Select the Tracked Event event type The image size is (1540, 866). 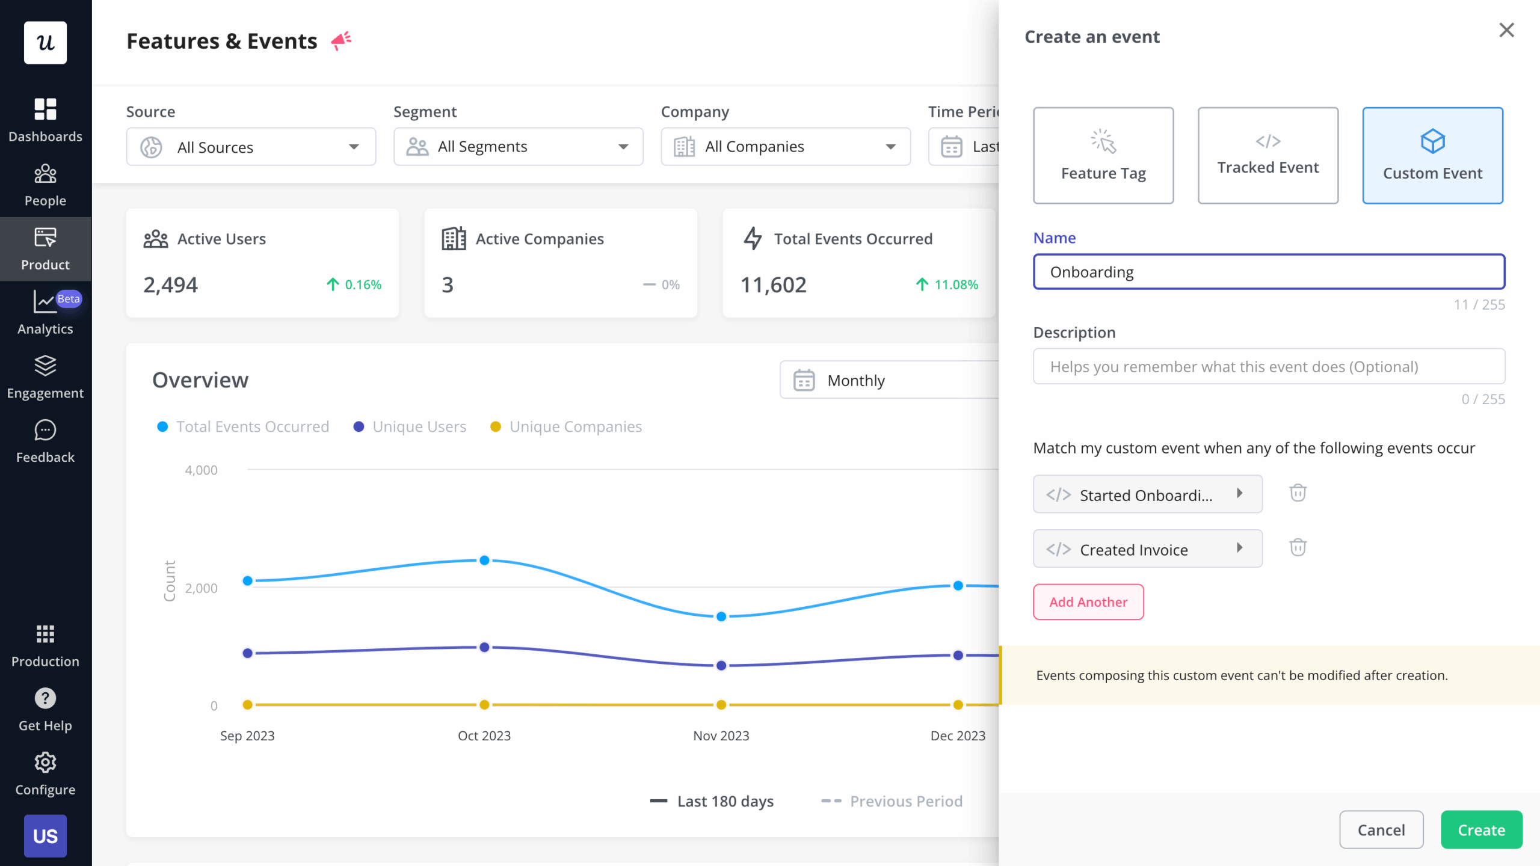pyautogui.click(x=1267, y=155)
